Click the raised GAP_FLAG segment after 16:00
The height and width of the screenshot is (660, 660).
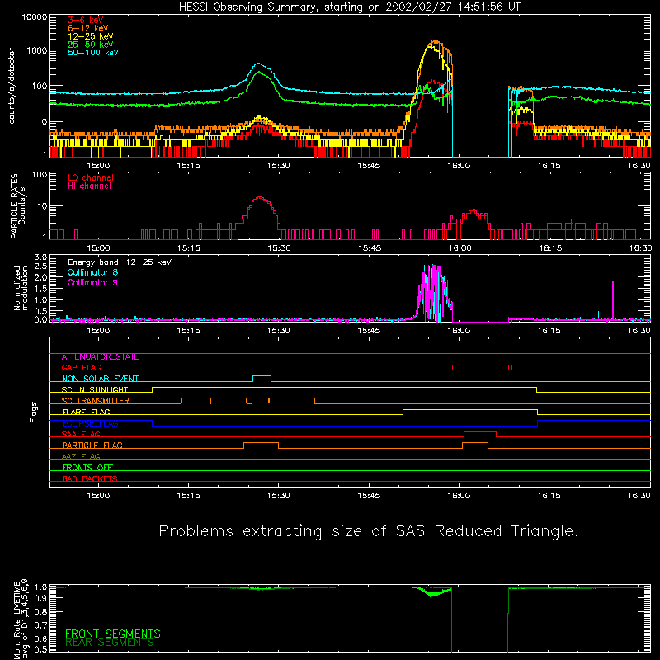480,365
